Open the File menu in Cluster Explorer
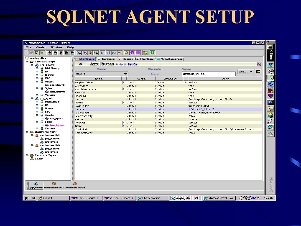The image size is (301, 226). point(28,47)
